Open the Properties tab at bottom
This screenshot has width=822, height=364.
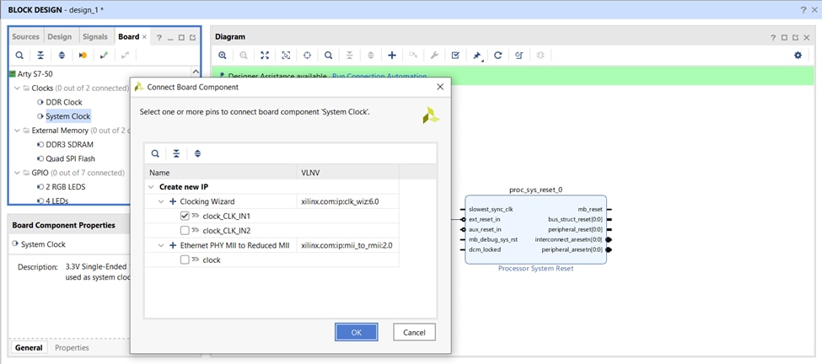coord(72,348)
